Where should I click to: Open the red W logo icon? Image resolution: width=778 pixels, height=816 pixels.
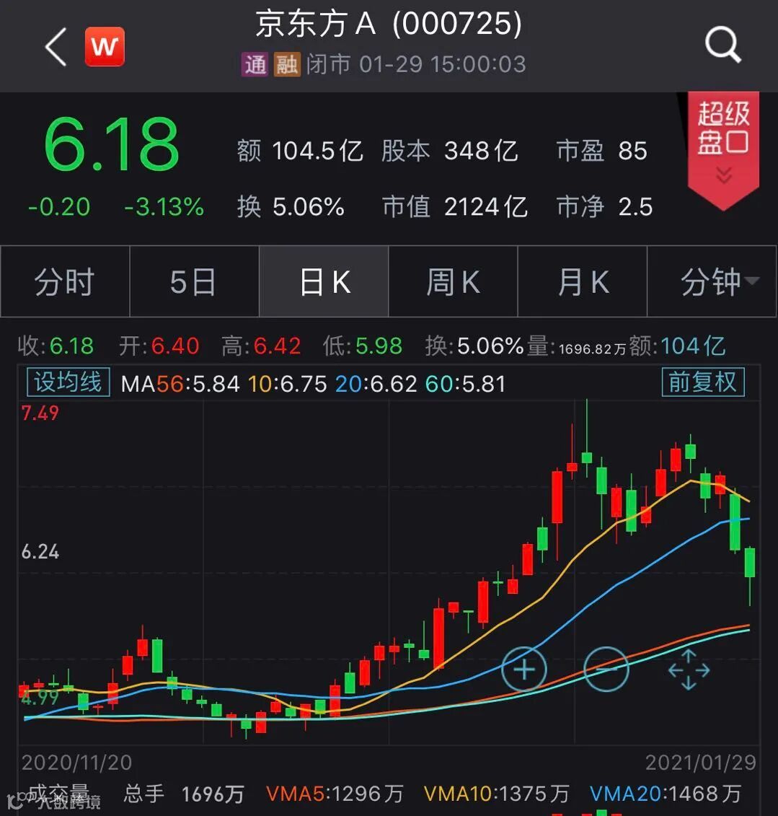[x=105, y=47]
